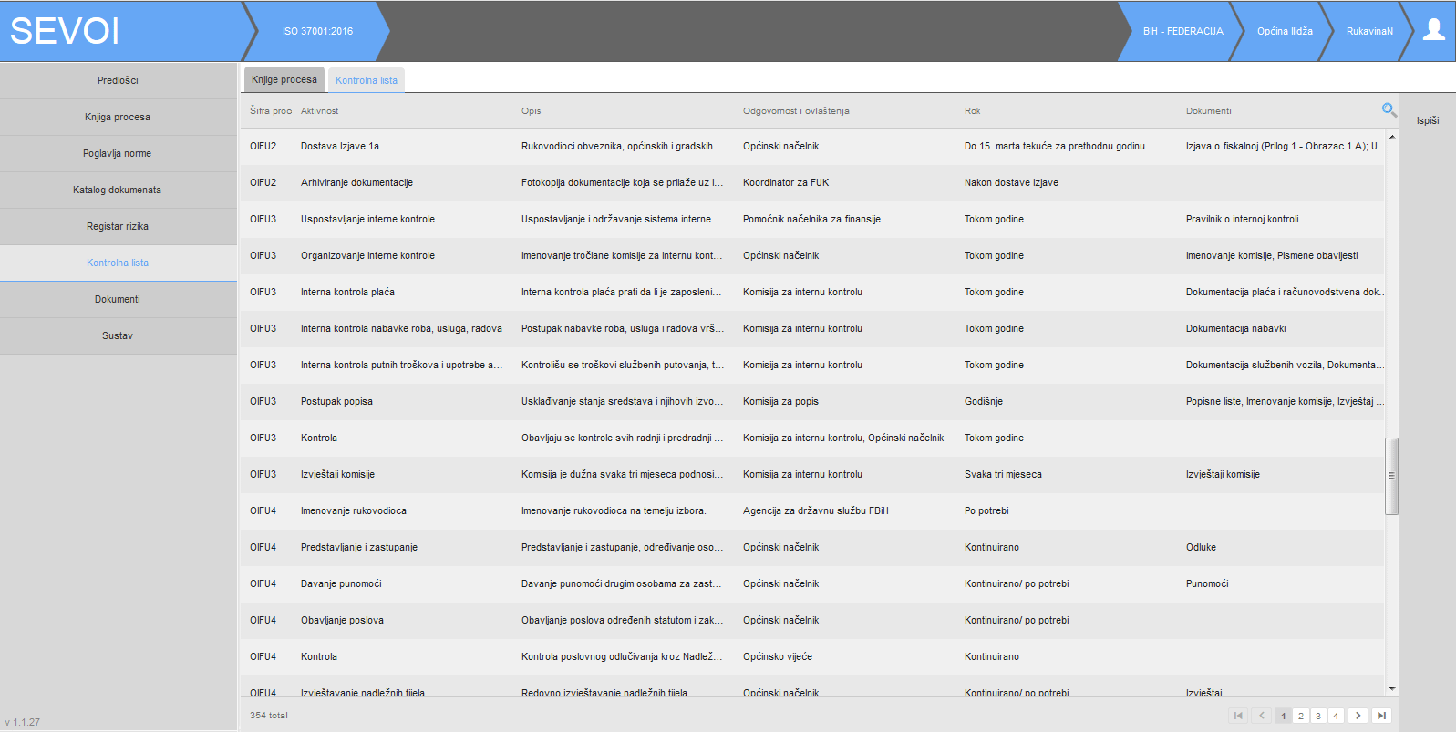This screenshot has width=1456, height=732.
Task: Open the Općina Ilidža breadcrumb selector
Action: pos(1285,31)
